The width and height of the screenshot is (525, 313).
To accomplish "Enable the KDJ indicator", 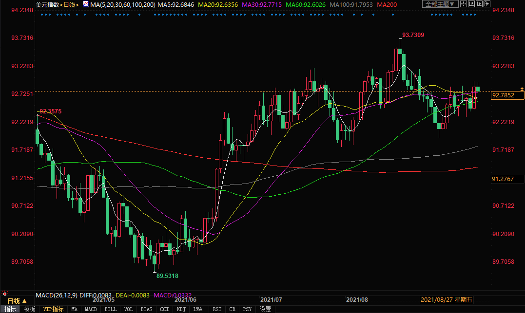I will tap(180, 309).
